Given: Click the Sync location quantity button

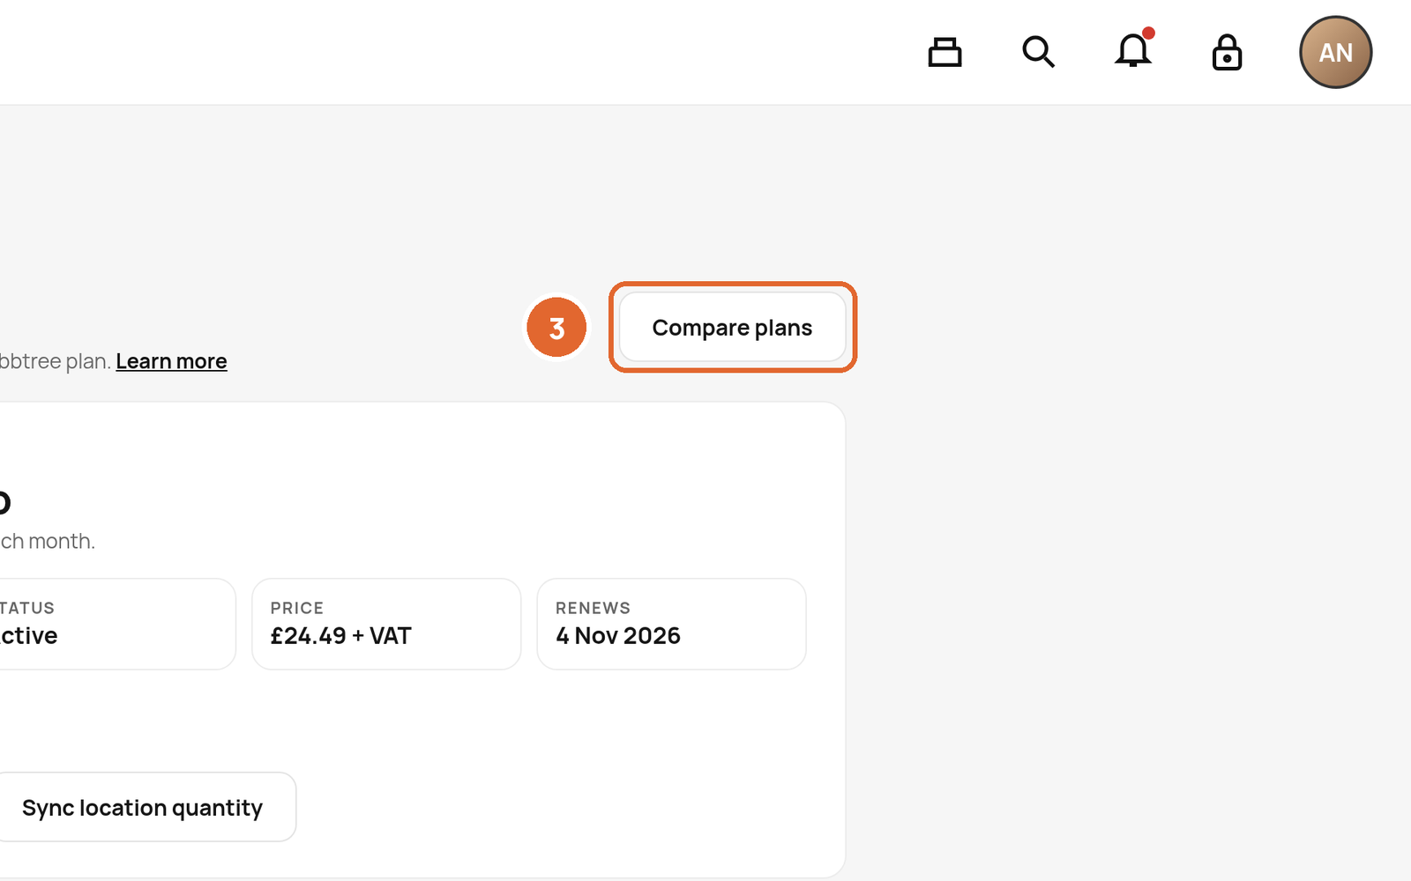Looking at the screenshot, I should [x=142, y=807].
